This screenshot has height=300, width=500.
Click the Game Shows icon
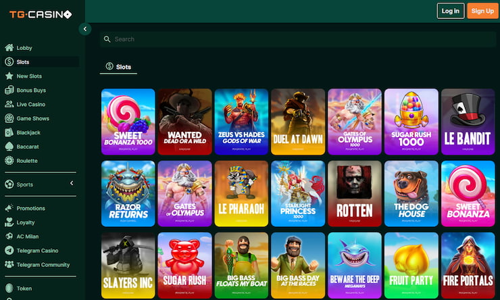[x=9, y=118]
